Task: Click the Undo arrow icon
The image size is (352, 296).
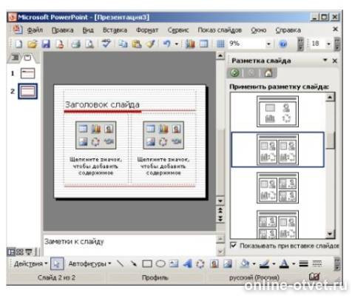Action: click(167, 44)
